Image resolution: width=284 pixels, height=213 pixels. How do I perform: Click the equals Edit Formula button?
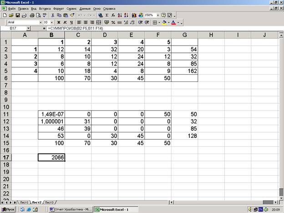pyautogui.click(x=44, y=28)
